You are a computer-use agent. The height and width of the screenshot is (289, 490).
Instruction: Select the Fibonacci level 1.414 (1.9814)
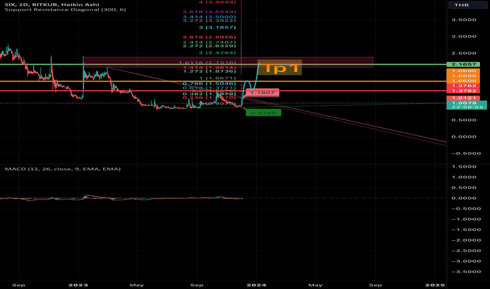pyautogui.click(x=209, y=67)
